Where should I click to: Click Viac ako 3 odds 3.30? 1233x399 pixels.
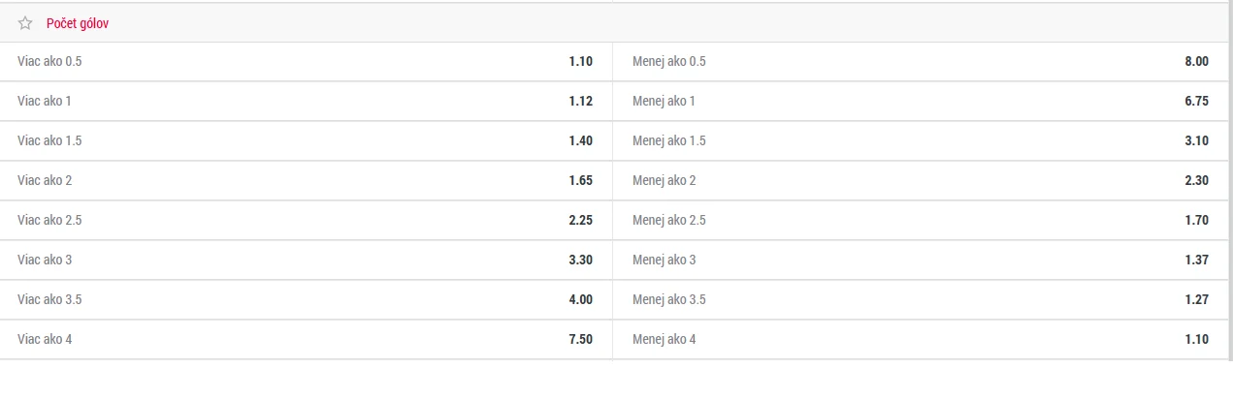pos(306,261)
